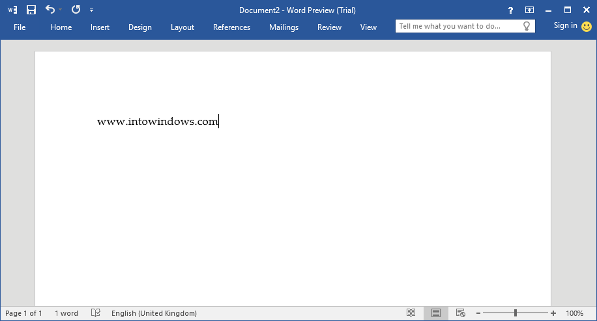
Task: Open the File tab
Action: point(20,27)
